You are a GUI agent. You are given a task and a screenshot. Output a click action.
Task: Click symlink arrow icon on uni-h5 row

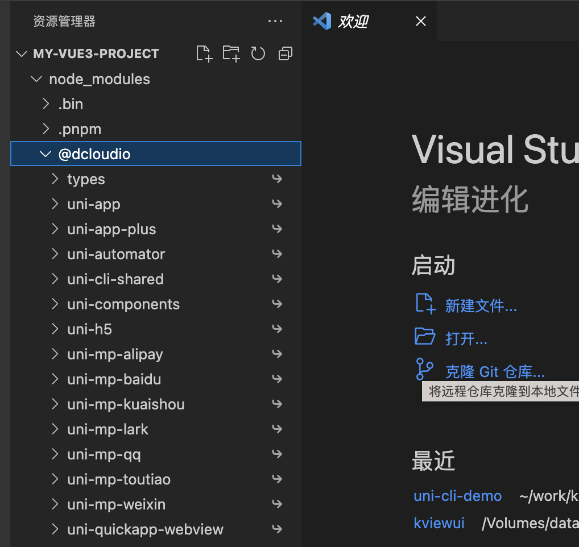click(x=277, y=329)
